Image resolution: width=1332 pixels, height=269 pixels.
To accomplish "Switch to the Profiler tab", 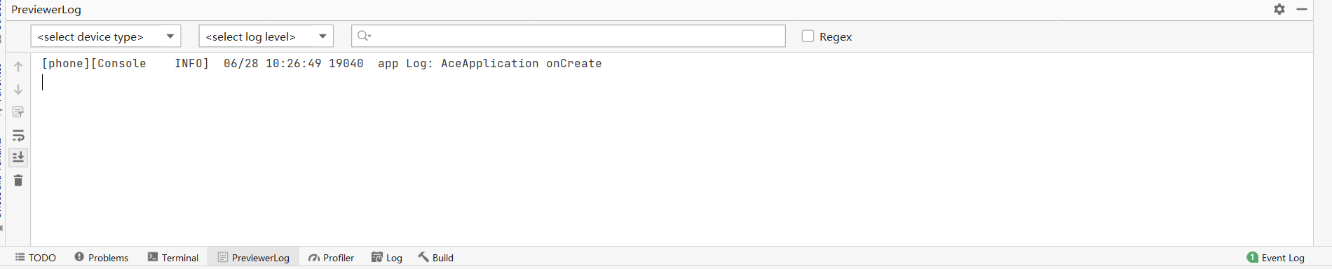I will pyautogui.click(x=331, y=258).
